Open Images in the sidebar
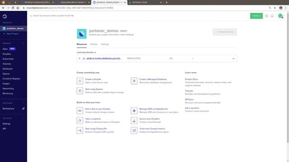289x162 pixels. (x=6, y=84)
